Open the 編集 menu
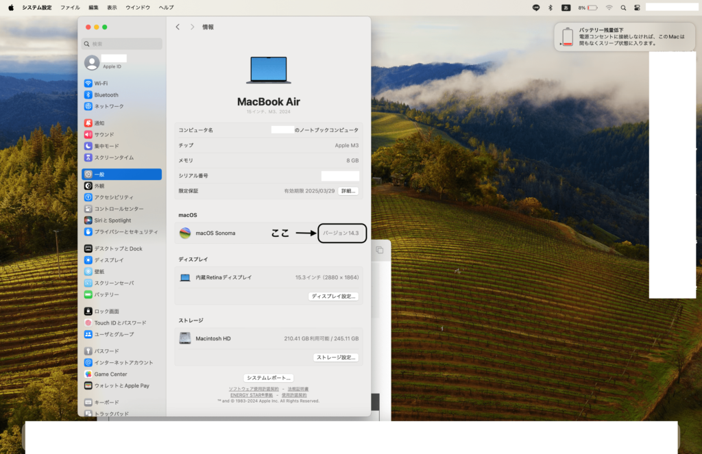This screenshot has height=454, width=702. [93, 8]
